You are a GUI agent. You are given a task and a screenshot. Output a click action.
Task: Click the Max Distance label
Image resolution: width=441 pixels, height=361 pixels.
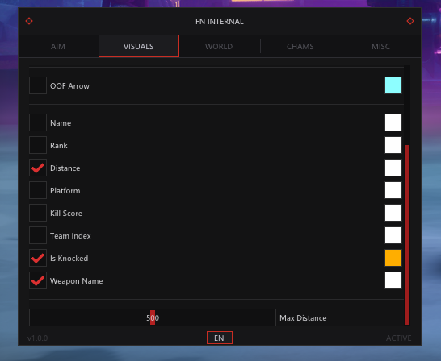click(x=303, y=318)
